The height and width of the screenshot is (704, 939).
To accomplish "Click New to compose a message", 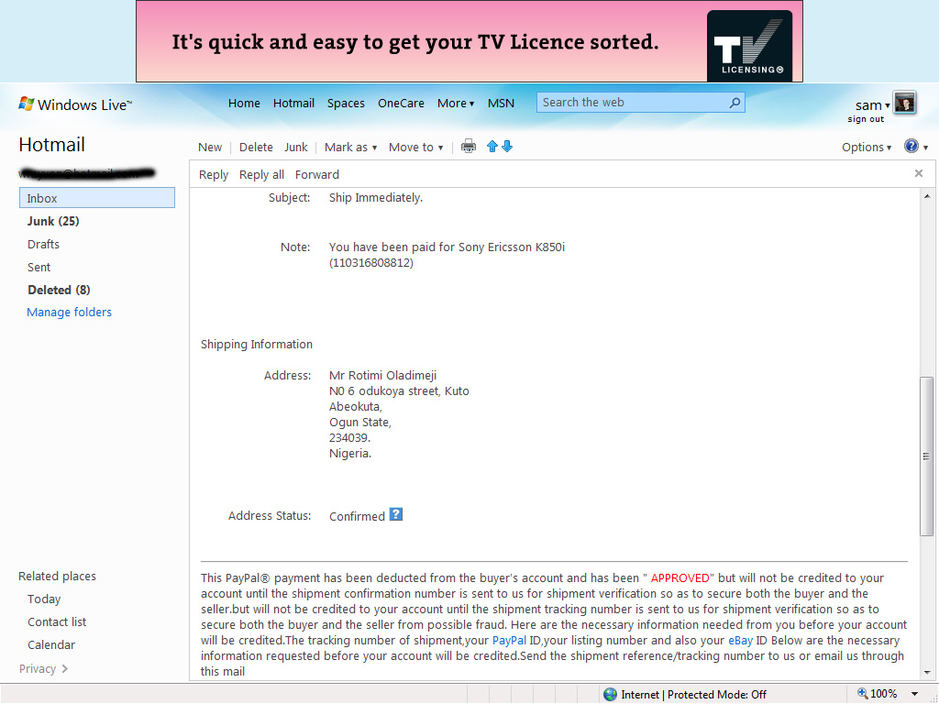I will click(210, 148).
